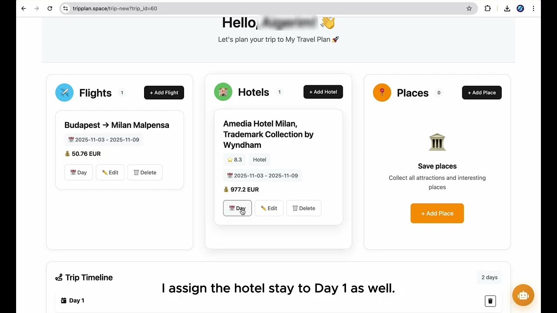Delete the Budapest to Milan flight
This screenshot has width=557, height=313.
tap(145, 173)
